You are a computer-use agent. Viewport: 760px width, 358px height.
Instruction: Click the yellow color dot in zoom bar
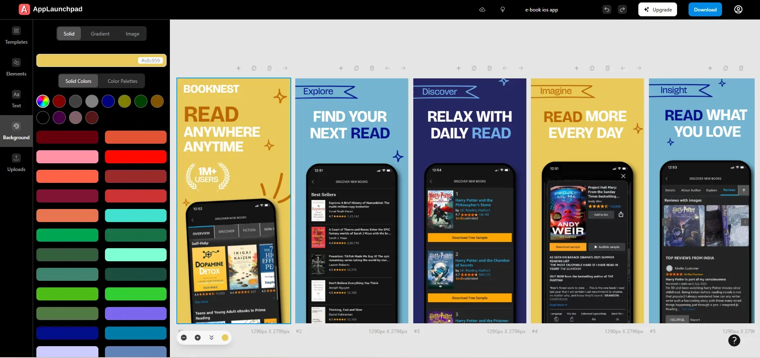click(x=225, y=338)
